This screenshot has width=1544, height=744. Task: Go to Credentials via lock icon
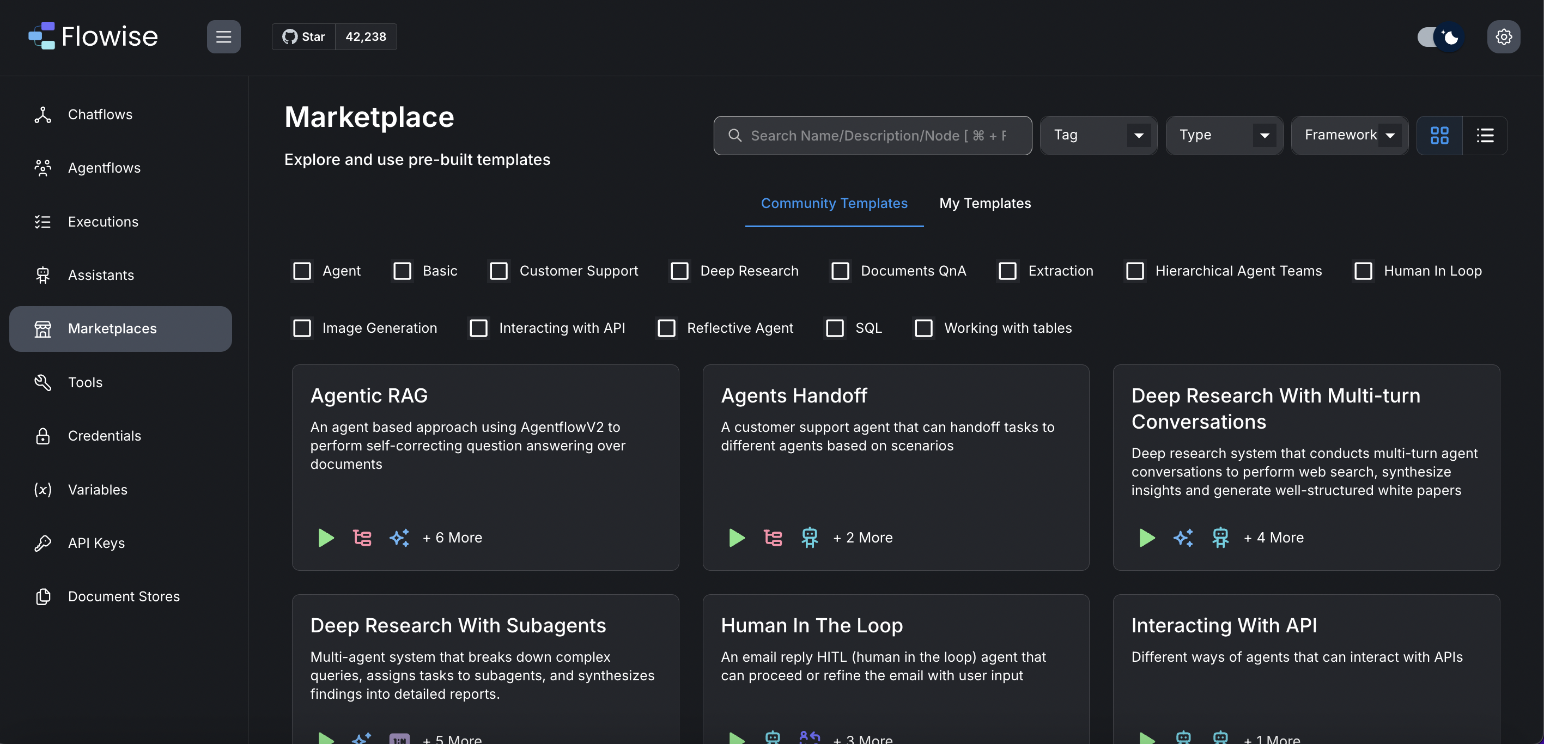42,436
